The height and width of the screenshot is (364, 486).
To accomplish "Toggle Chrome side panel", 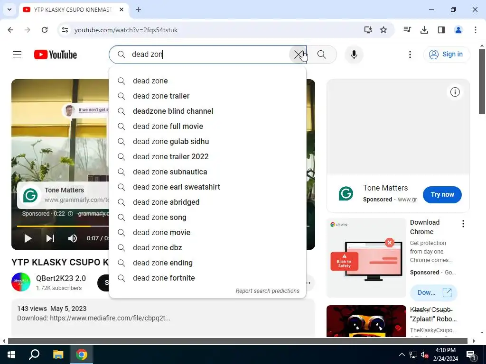I will [441, 30].
